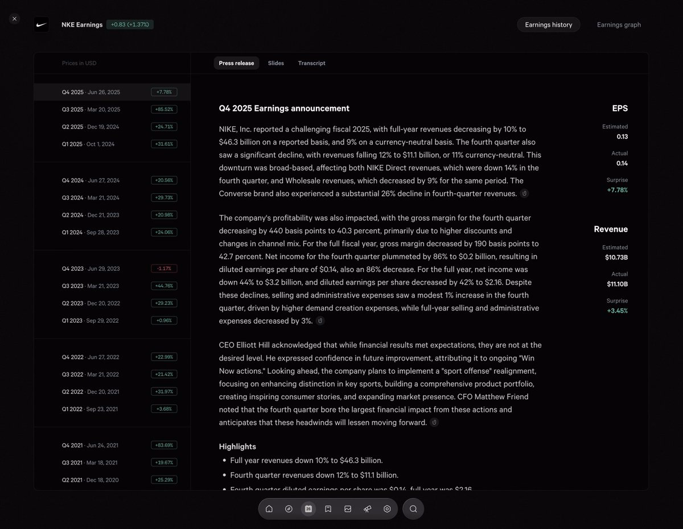Select Q3 2025 · Mar 20, 2025 row
This screenshot has height=529, width=683.
112,109
